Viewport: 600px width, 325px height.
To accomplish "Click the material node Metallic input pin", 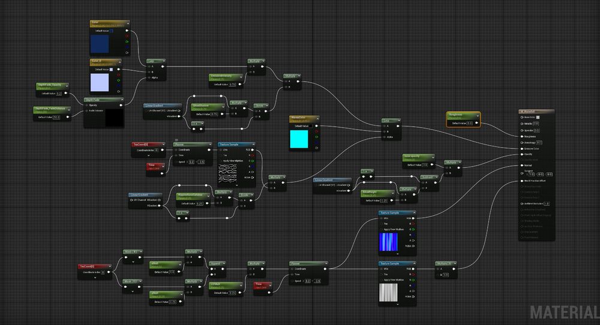I will [522, 124].
